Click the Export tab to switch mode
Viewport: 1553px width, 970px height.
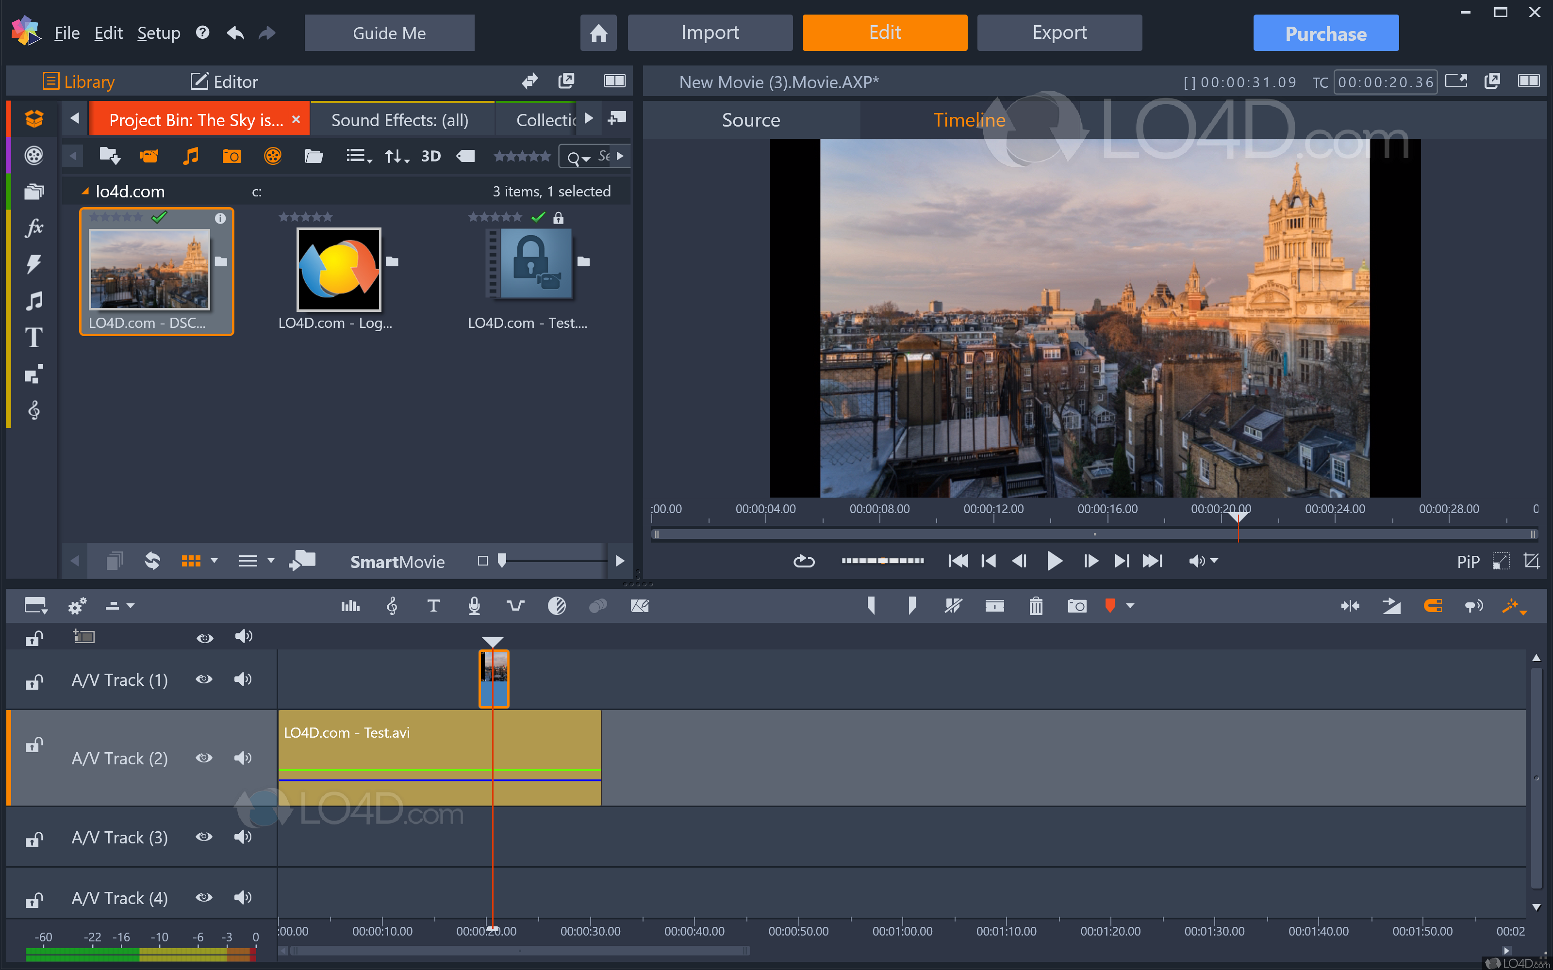pos(1057,32)
